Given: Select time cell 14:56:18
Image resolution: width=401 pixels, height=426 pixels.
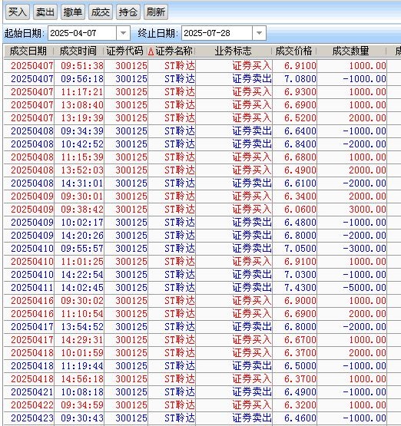Looking at the screenshot, I should [x=82, y=378].
